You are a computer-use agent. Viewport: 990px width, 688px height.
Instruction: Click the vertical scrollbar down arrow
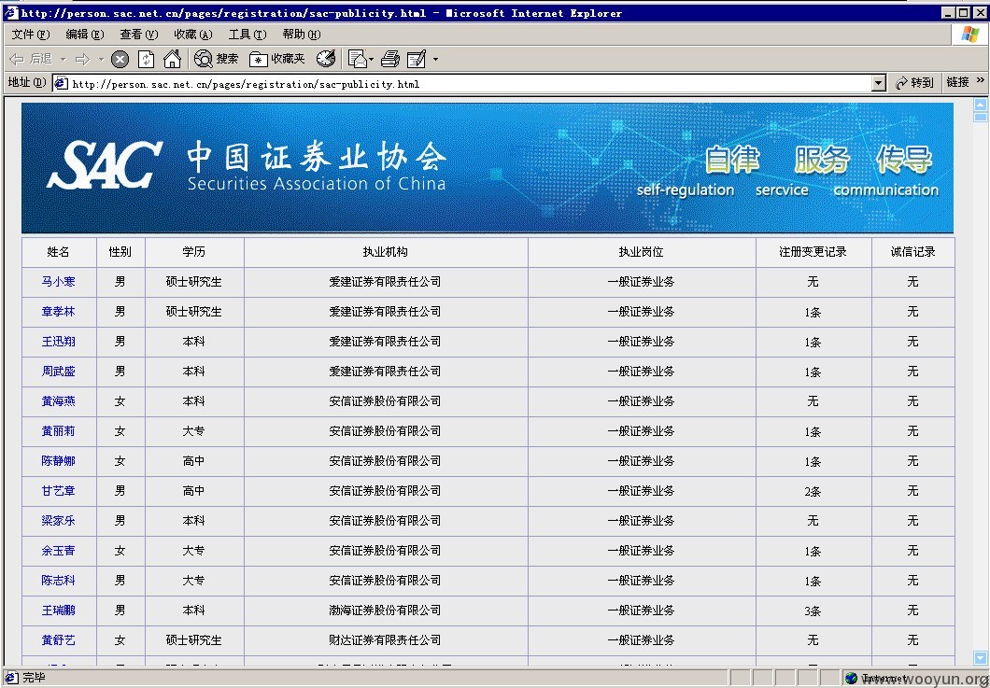click(980, 659)
